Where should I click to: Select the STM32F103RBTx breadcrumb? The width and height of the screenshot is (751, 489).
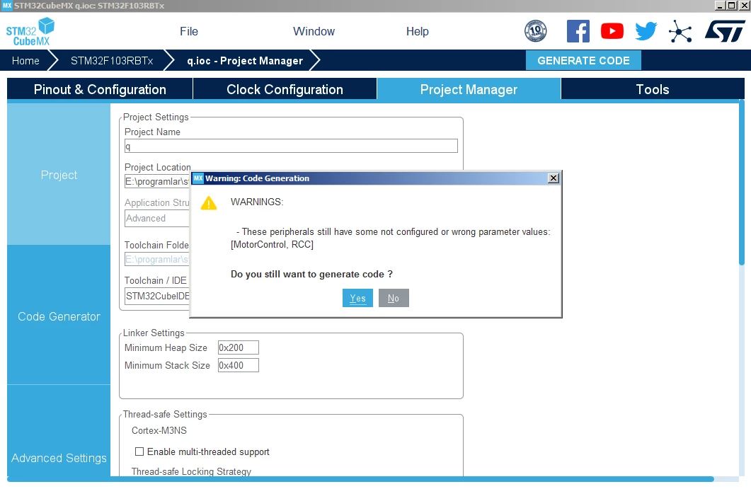(x=112, y=61)
